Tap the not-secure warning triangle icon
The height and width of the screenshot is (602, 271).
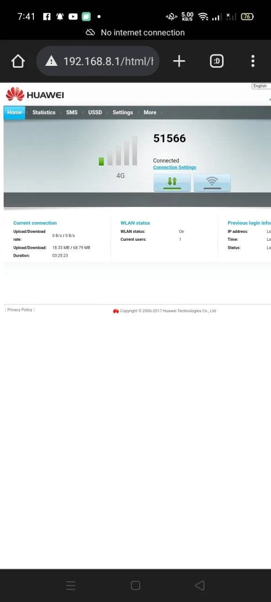(51, 61)
